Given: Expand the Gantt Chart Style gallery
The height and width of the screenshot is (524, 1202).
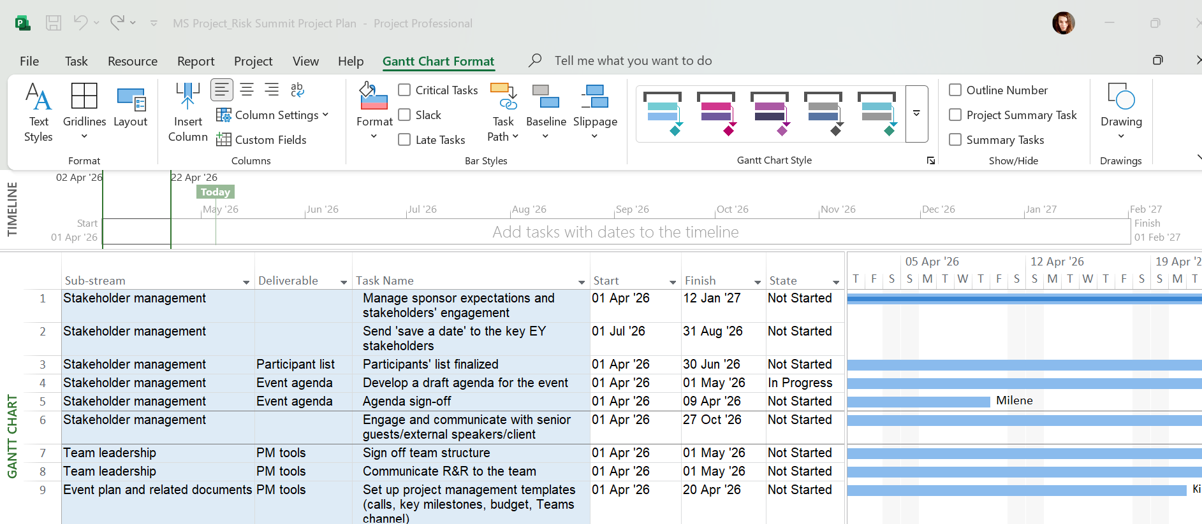Looking at the screenshot, I should coord(916,114).
